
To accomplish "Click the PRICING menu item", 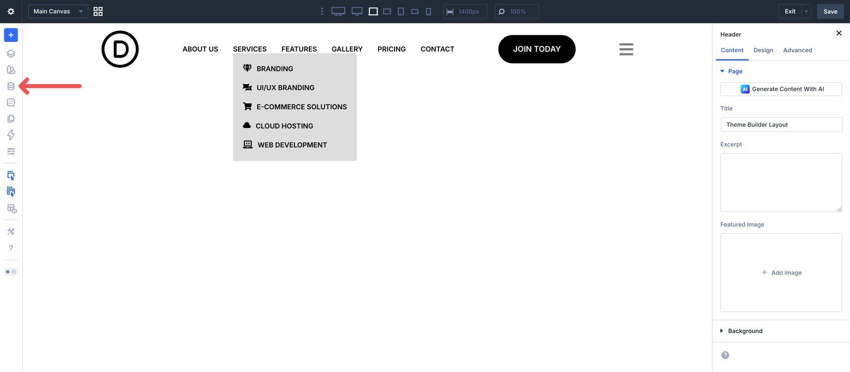I will point(392,49).
